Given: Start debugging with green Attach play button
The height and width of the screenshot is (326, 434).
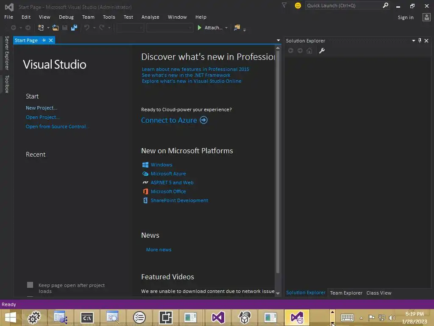Looking at the screenshot, I should coord(199,28).
